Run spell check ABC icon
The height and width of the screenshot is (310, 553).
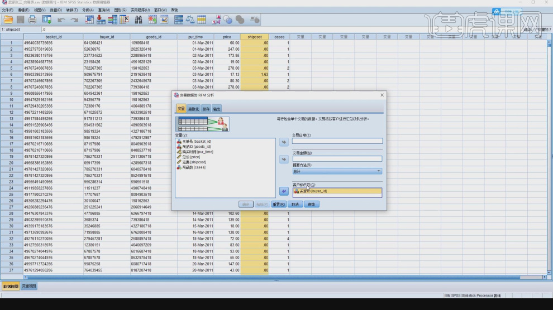tap(255, 20)
